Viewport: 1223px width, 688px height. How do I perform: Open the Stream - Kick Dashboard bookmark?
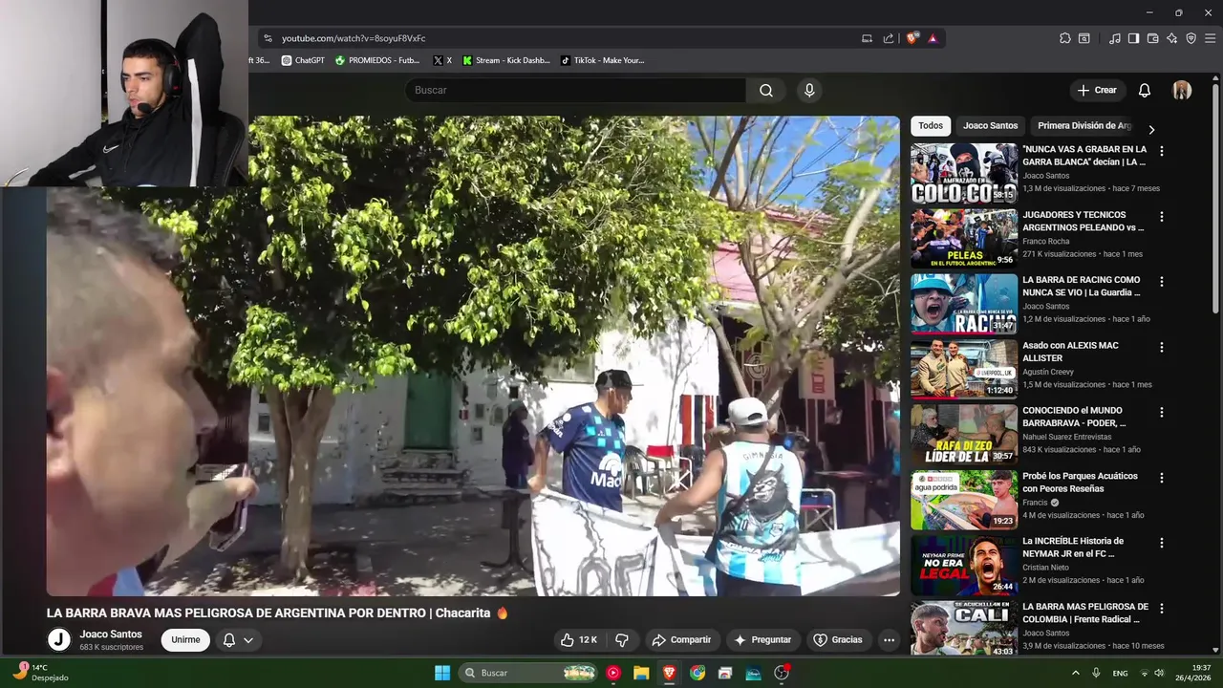[506, 60]
